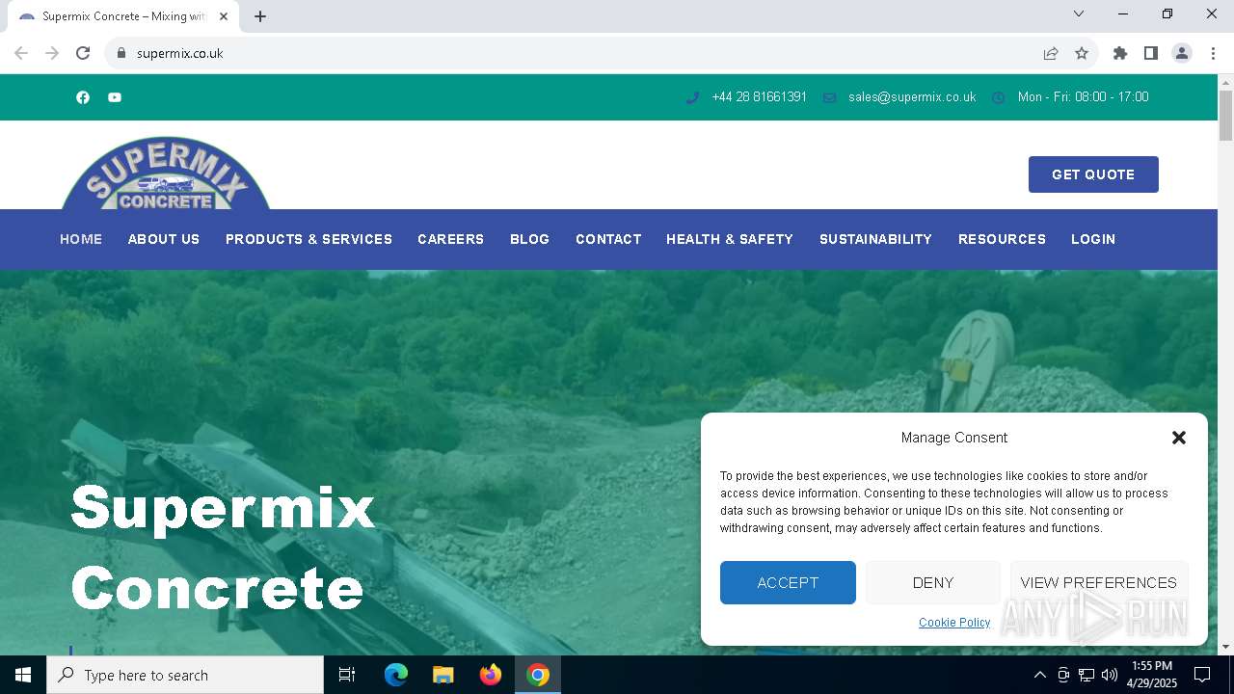Open Chrome extensions puzzle icon

coord(1120,53)
